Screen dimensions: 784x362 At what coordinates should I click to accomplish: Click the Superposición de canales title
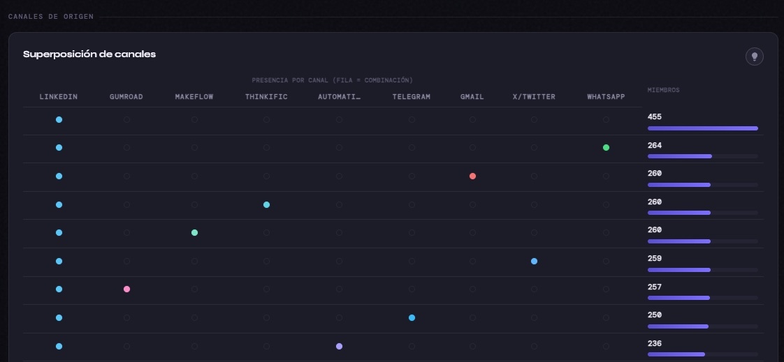click(x=89, y=54)
